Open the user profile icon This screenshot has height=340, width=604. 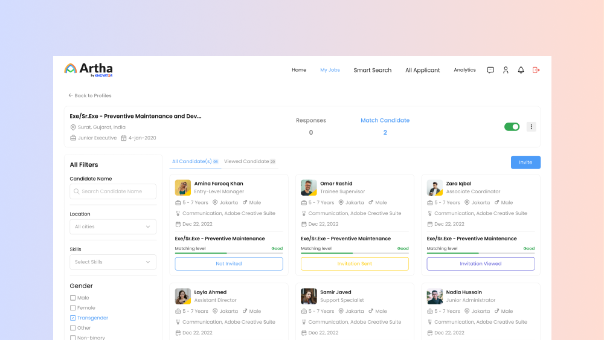pyautogui.click(x=506, y=70)
